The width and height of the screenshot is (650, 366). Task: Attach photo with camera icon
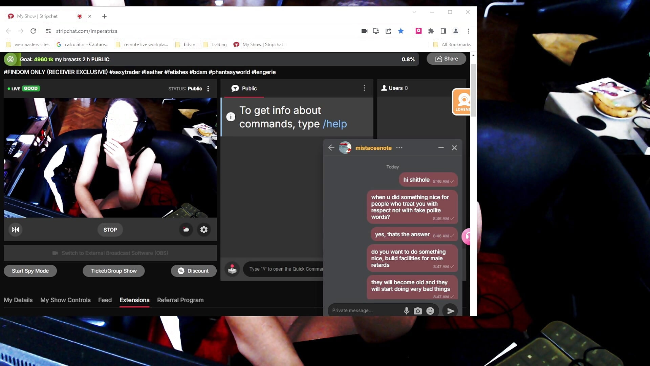pyautogui.click(x=418, y=311)
